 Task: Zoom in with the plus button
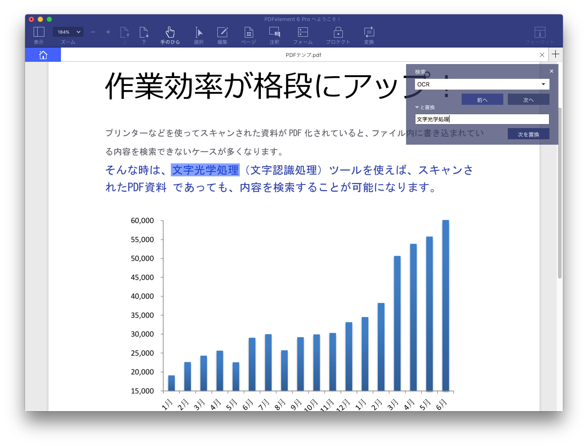click(x=108, y=32)
